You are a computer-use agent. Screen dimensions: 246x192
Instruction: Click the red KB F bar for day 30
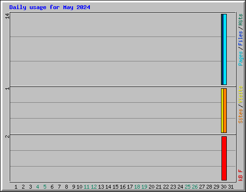coord(224,158)
